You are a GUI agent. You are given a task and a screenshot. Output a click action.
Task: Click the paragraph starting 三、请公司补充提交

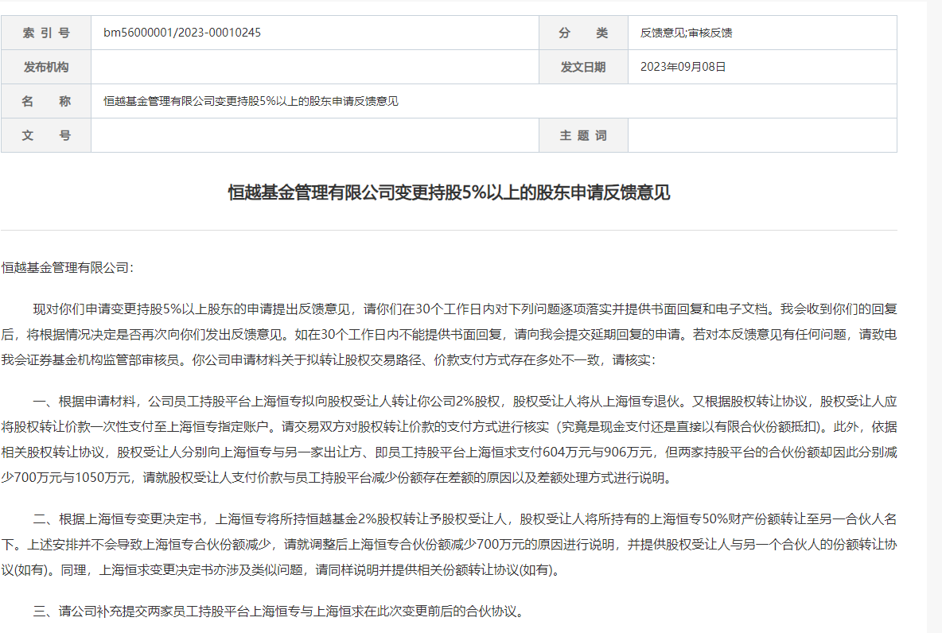pyautogui.click(x=278, y=612)
